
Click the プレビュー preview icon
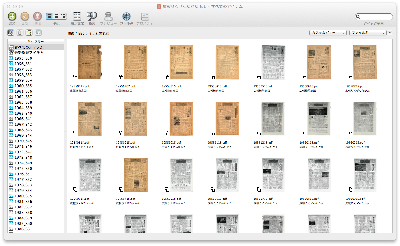(109, 16)
